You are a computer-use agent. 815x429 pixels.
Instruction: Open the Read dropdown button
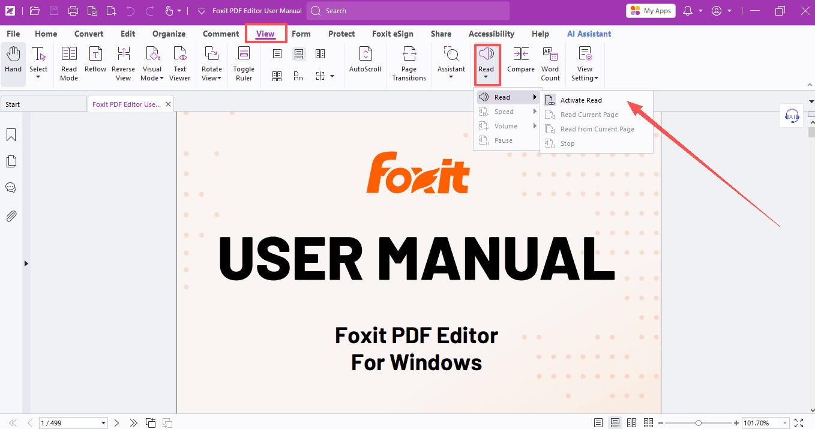pyautogui.click(x=486, y=65)
